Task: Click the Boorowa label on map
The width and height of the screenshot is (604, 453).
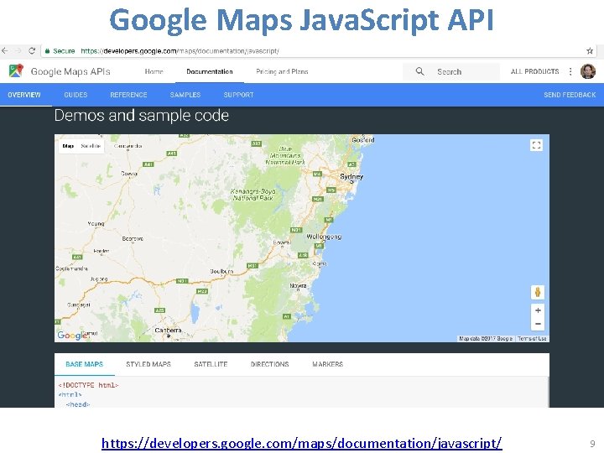Action: [133, 239]
